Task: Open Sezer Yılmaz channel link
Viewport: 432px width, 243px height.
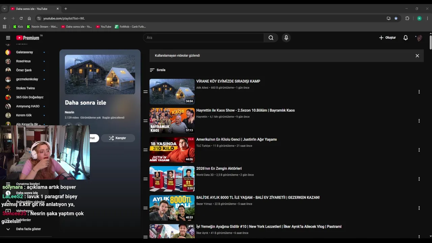Action: tap(204, 204)
